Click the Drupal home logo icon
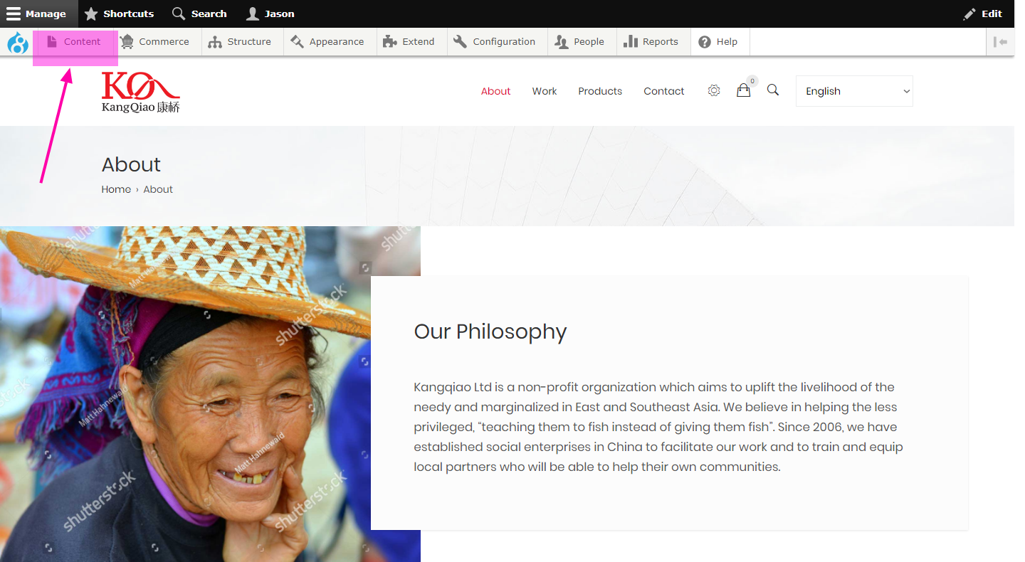The image size is (1025, 562). (x=18, y=42)
